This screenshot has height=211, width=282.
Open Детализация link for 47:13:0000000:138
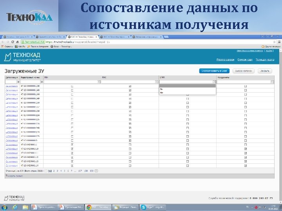pyautogui.click(x=12, y=86)
